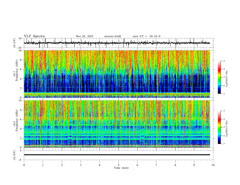
Task: Select the "start UT = 10:10:0" text
Action: point(146,36)
